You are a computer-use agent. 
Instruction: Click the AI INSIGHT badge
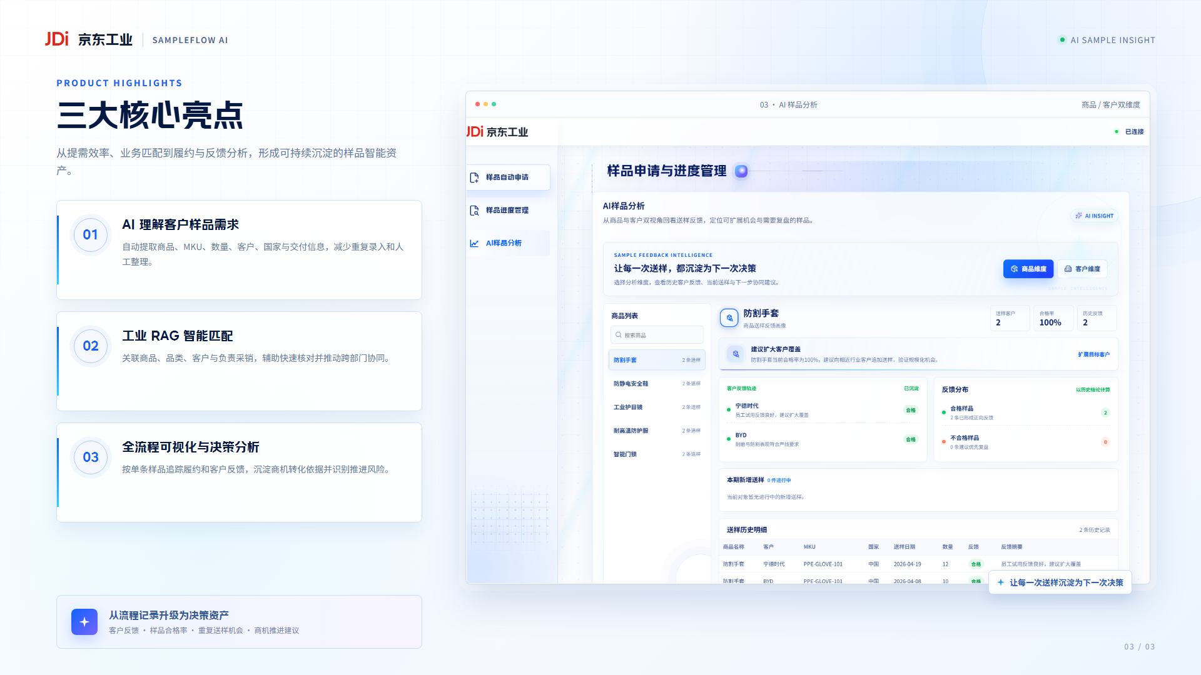pyautogui.click(x=1094, y=216)
